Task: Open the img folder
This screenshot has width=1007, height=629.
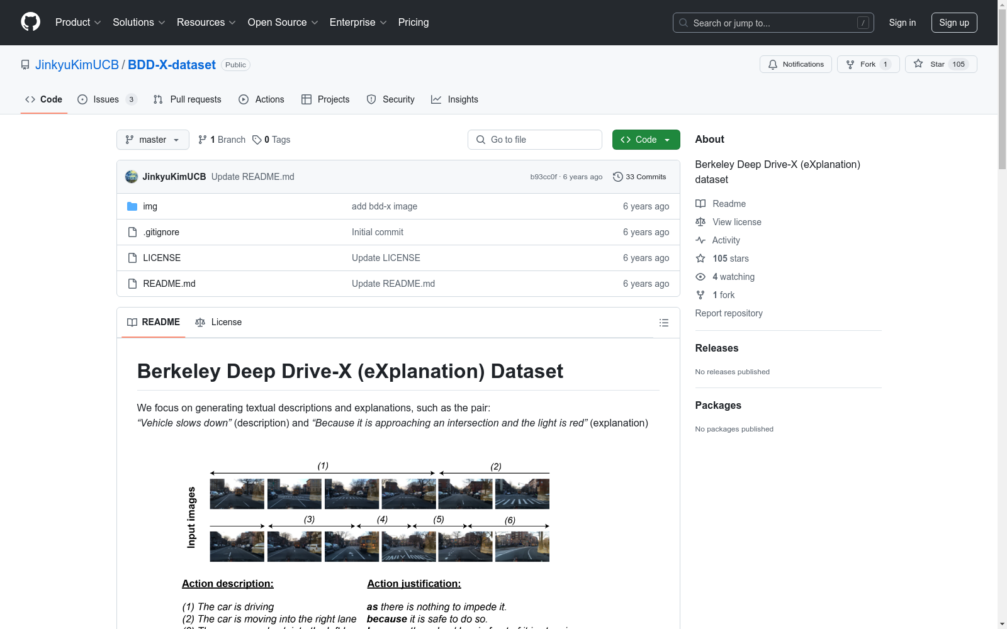Action: pyautogui.click(x=150, y=206)
